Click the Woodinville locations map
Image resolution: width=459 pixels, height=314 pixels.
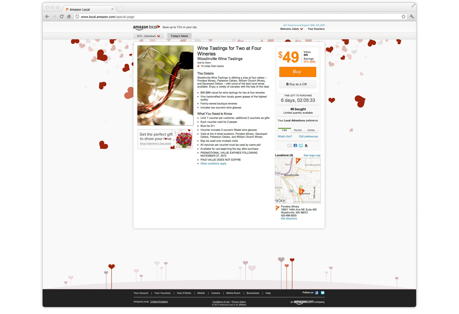point(298,181)
